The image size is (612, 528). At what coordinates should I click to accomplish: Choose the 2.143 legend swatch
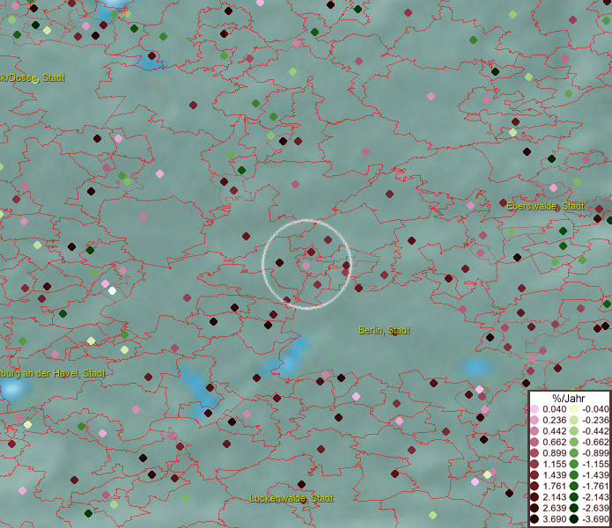pyautogui.click(x=535, y=497)
